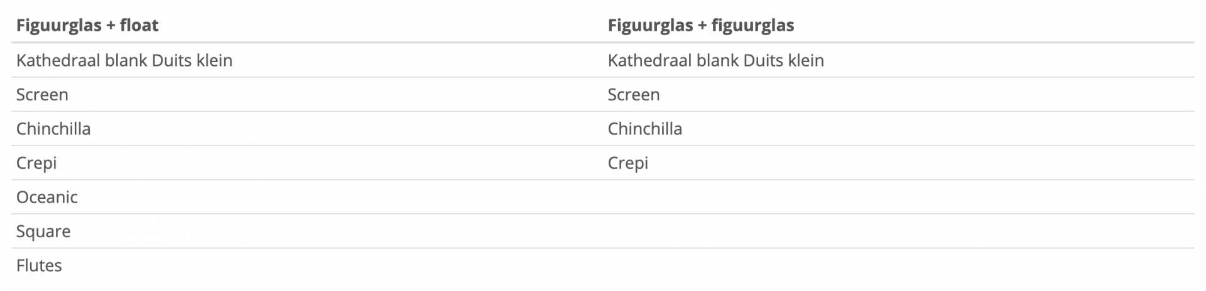Viewport: 1206px width, 291px height.
Task: Click the 'Flutes' table entry
Action: [x=39, y=265]
